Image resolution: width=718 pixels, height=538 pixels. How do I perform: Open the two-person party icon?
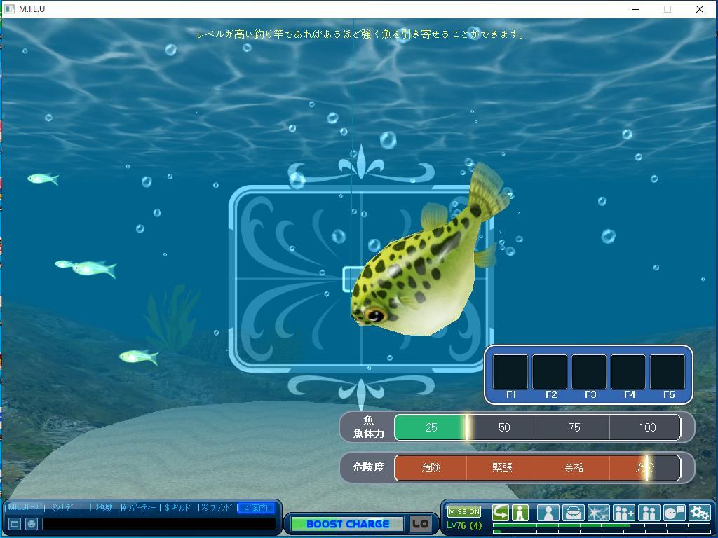pos(649,513)
